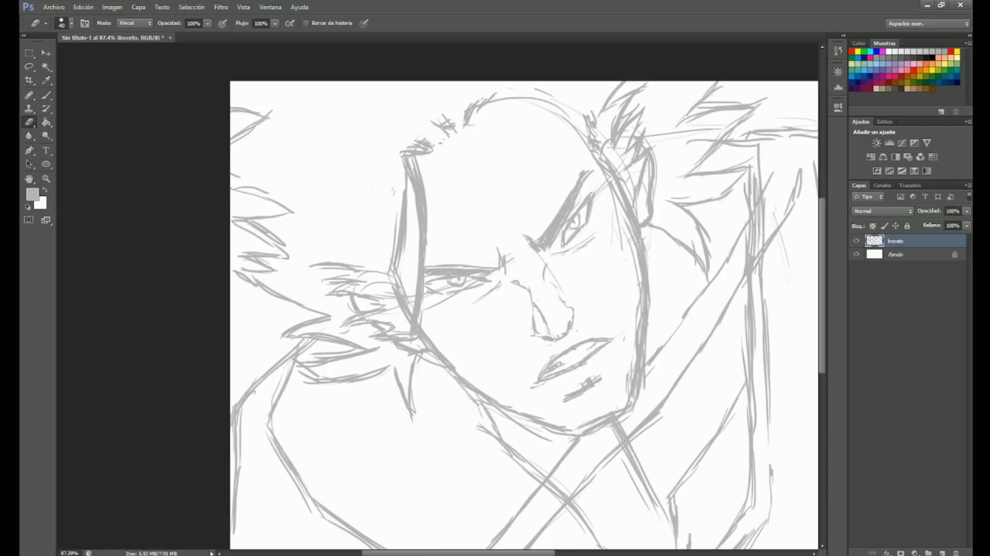Switch to the Estilos tab
Image resolution: width=990 pixels, height=556 pixels.
(x=885, y=121)
